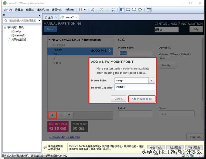
Task: Toggle the library sidebar view icon
Action: pyautogui.click(x=122, y=10)
